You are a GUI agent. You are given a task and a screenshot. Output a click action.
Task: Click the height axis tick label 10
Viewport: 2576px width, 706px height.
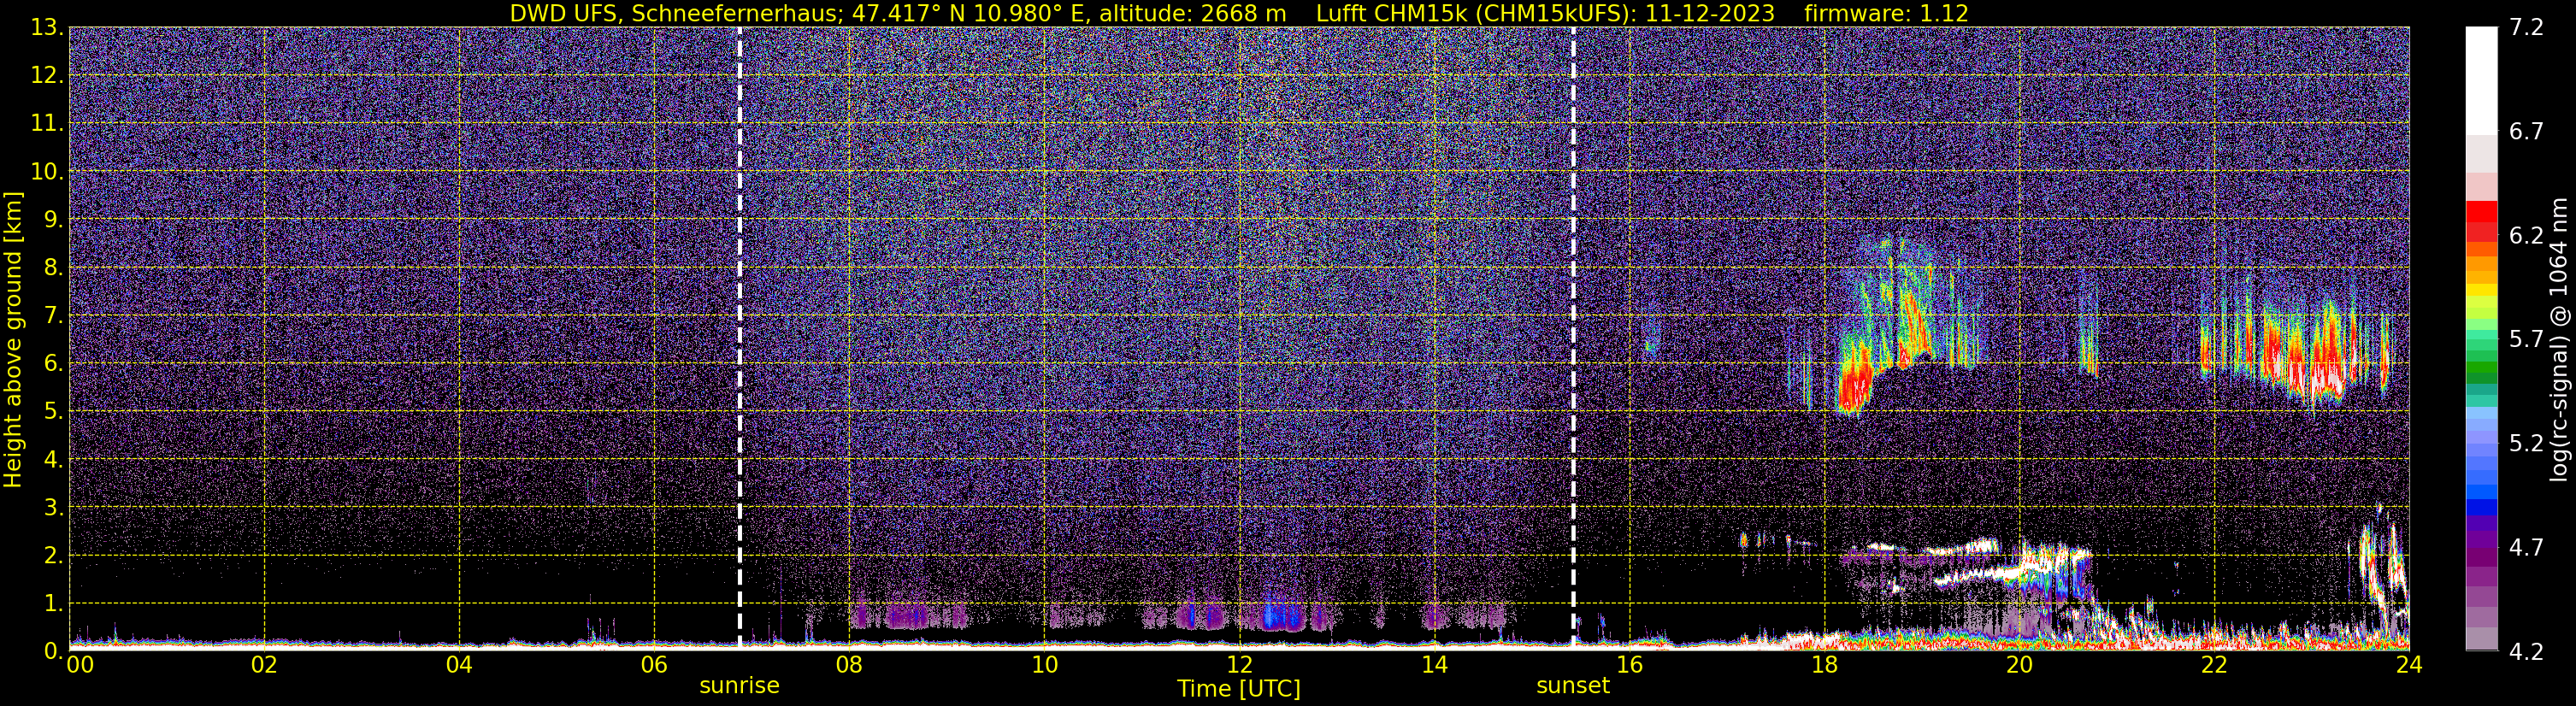click(47, 171)
